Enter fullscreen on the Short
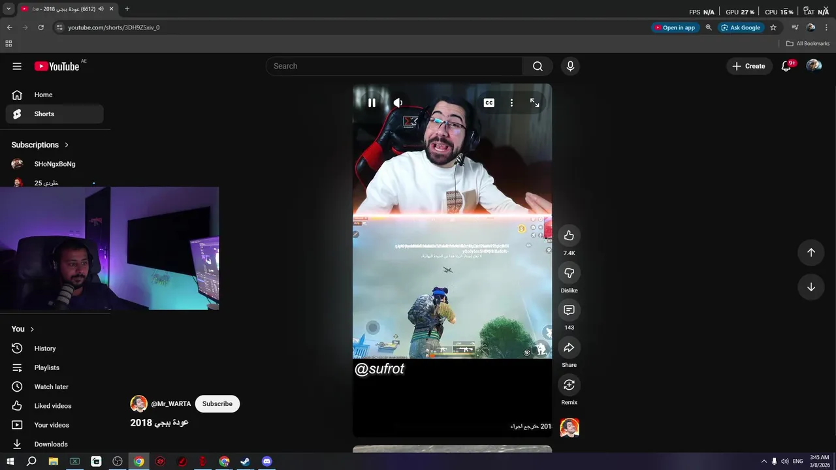The height and width of the screenshot is (470, 836). (x=535, y=102)
